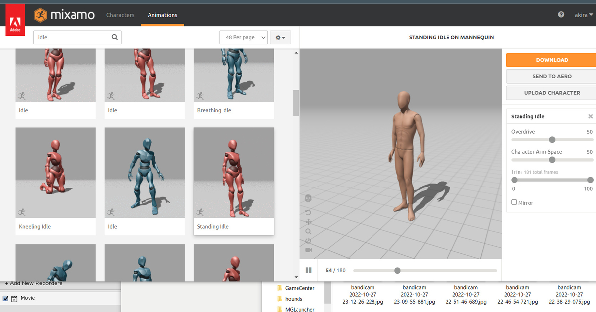Click the scrollbar up arrow in animation list
Screen dimensions: 596x312
tap(296, 52)
